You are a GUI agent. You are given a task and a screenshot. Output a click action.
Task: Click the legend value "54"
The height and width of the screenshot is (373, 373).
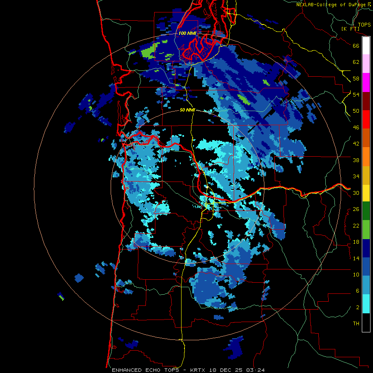[356, 94]
